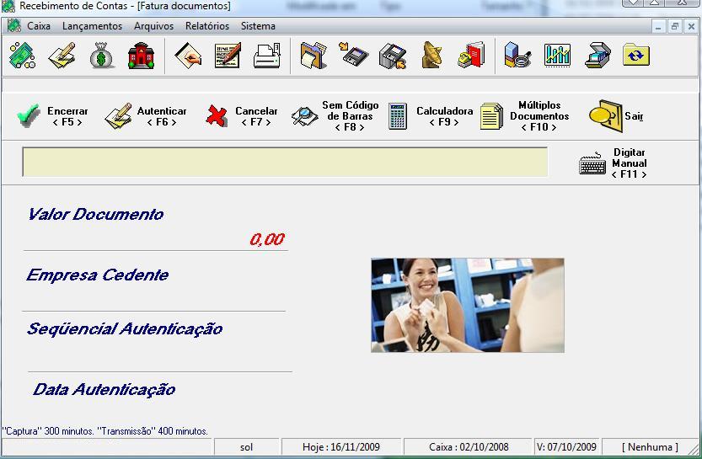Image resolution: width=702 pixels, height=459 pixels.
Task: Click Cancelar F7 red X button
Action: coord(242,116)
